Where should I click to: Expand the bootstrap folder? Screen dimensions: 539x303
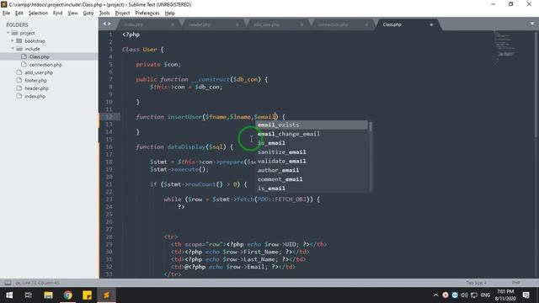click(x=13, y=41)
